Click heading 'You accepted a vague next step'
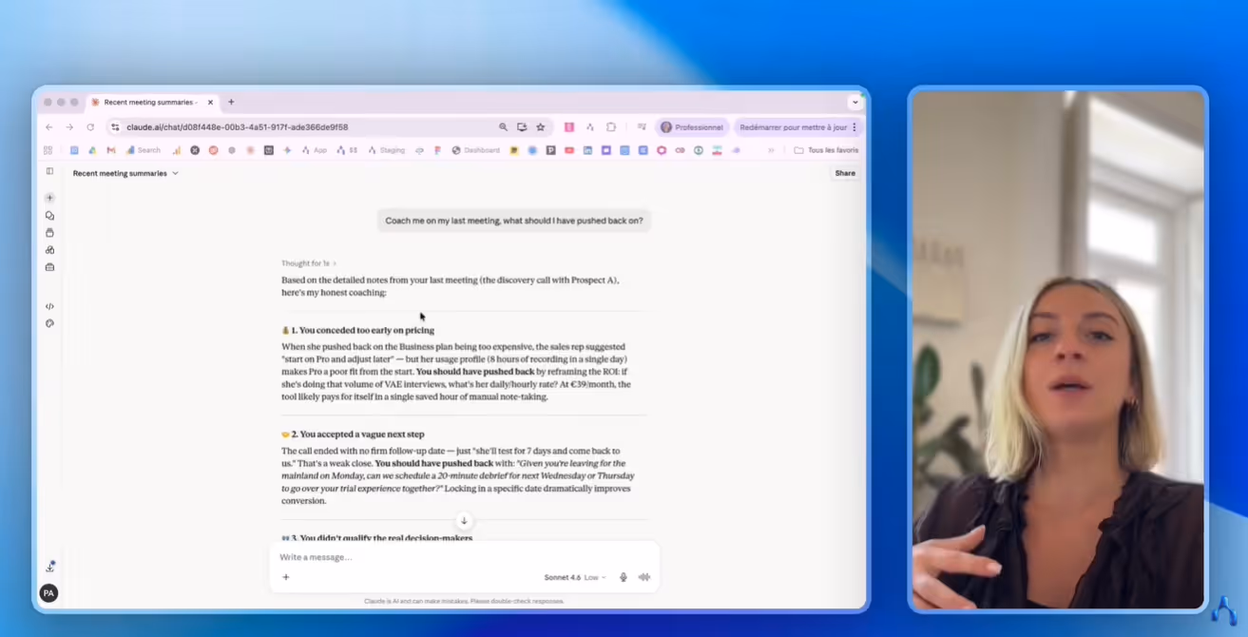This screenshot has width=1248, height=637. [361, 434]
